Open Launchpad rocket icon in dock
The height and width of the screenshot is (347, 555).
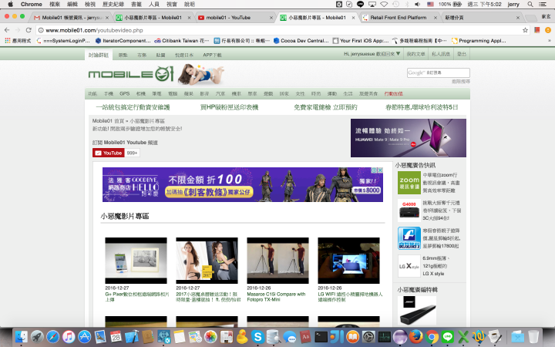coord(37,337)
